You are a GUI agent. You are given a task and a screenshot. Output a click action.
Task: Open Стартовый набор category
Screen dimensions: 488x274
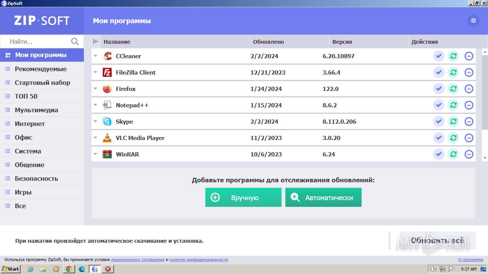coord(42,83)
